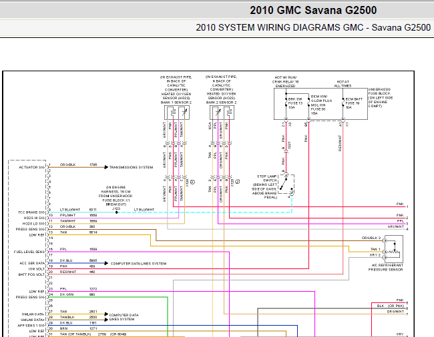The width and height of the screenshot is (434, 337).
Task: Select the "TCC BRAKE SIG" pin label
Action: (x=31, y=212)
